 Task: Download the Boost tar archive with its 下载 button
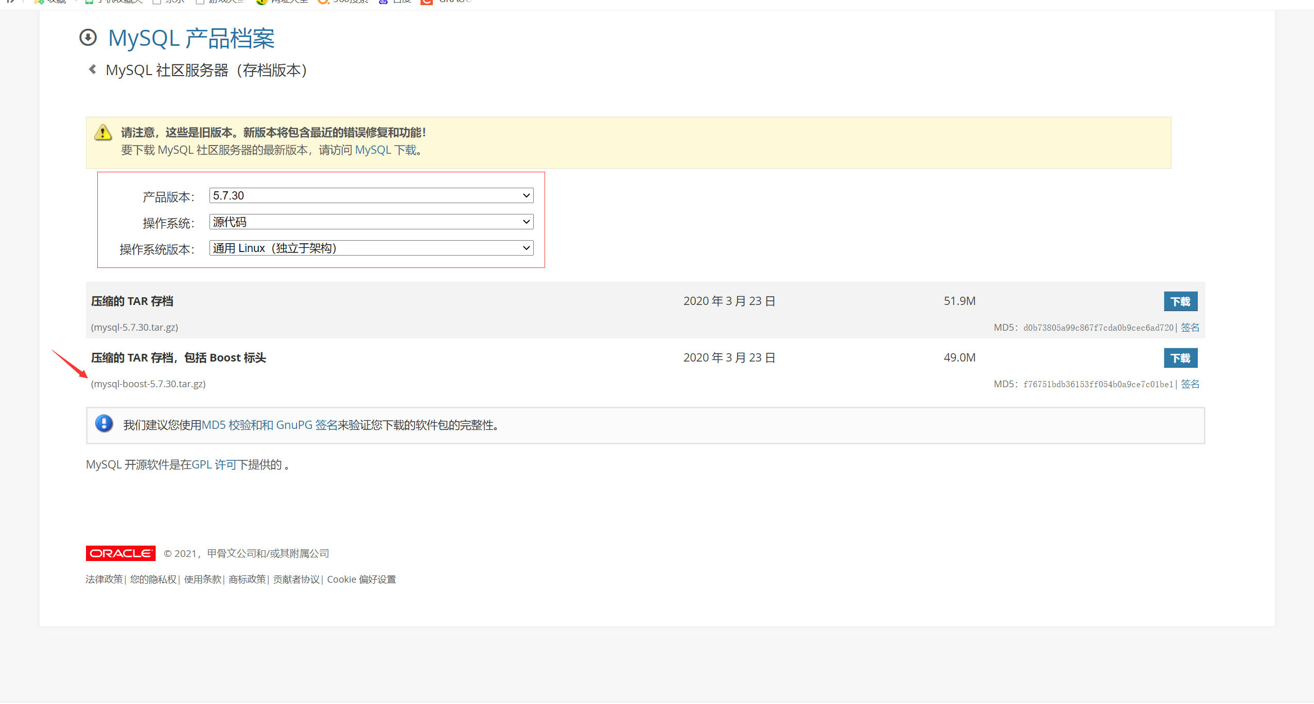1180,358
